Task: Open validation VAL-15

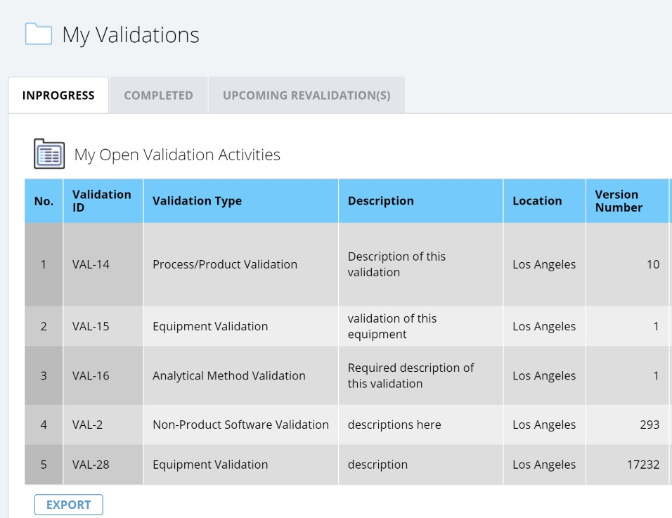Action: [x=91, y=327]
